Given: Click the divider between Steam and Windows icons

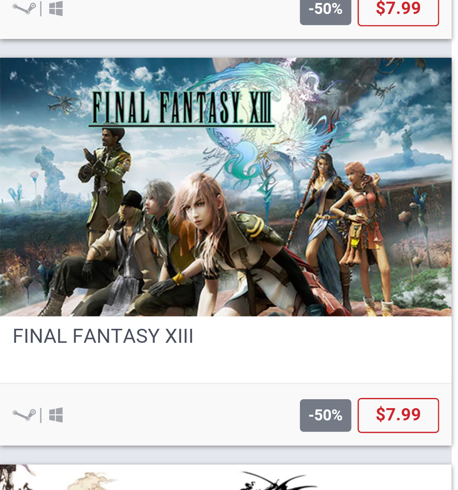Looking at the screenshot, I should (41, 415).
